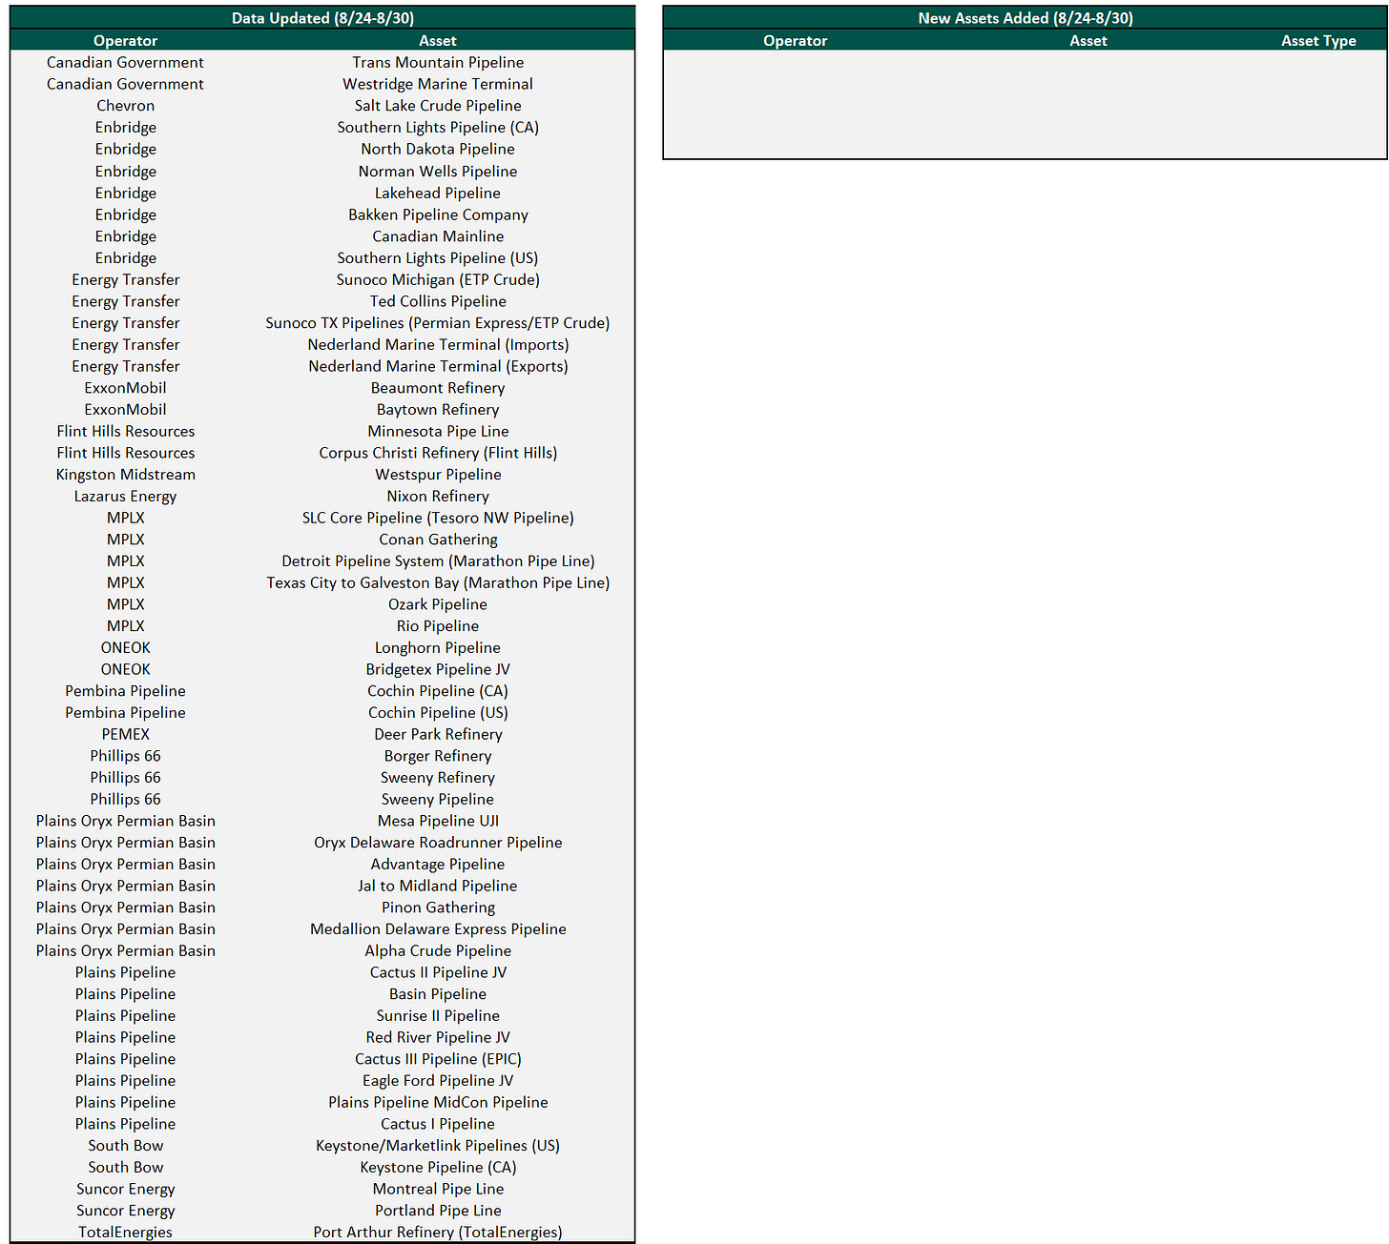Select the "Beaumont Refinery" cell
This screenshot has width=1389, height=1244.
click(x=438, y=388)
